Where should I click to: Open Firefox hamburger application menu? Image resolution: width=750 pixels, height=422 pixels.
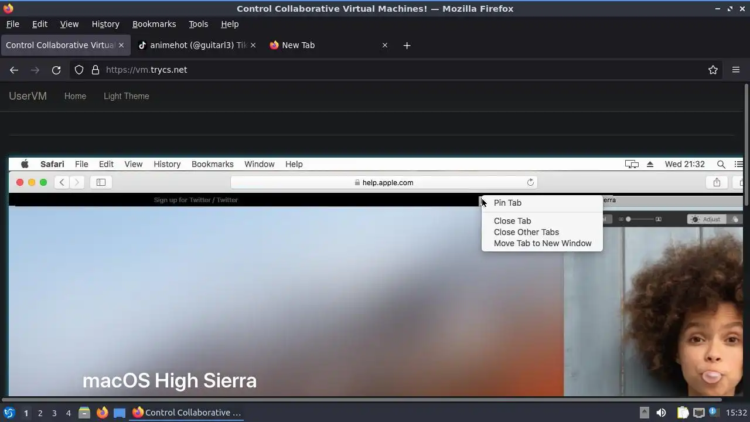click(x=736, y=70)
